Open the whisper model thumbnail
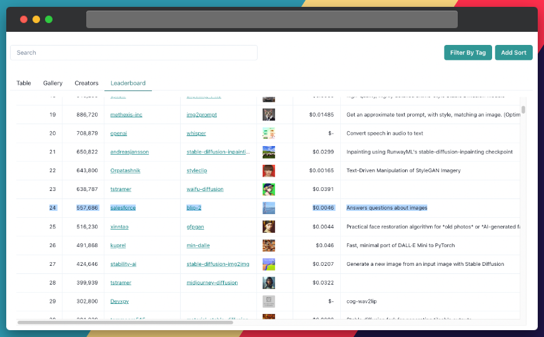The image size is (544, 337). tap(268, 134)
